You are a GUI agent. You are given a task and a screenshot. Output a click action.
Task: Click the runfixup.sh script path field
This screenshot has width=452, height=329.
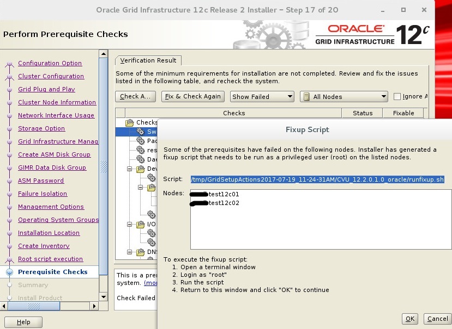[x=317, y=179]
